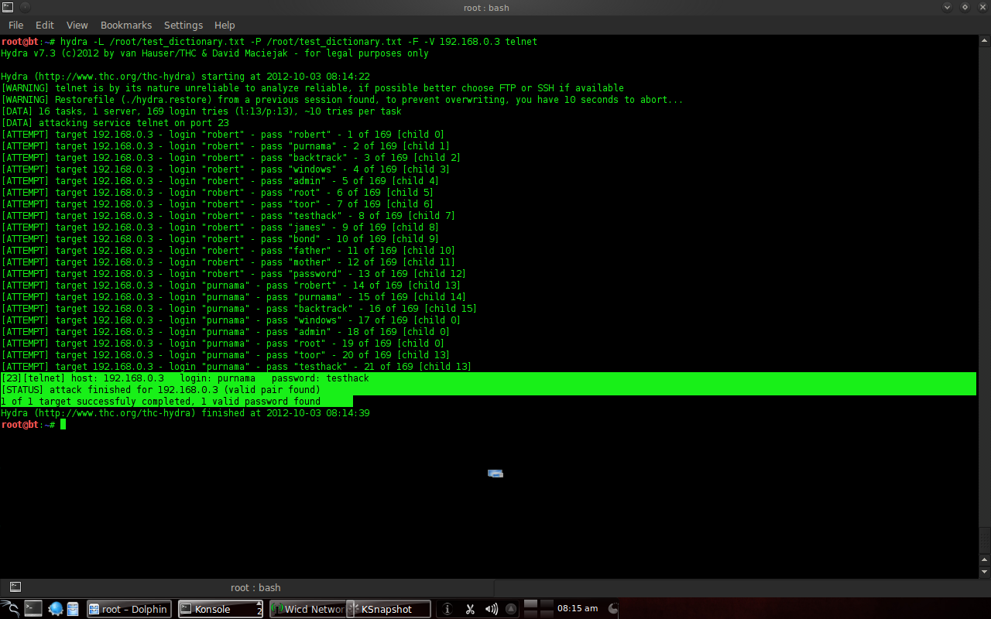Click the 'finished at 2012-10-03 08:14:39' line
Screen dimensions: 991x619
(x=185, y=413)
